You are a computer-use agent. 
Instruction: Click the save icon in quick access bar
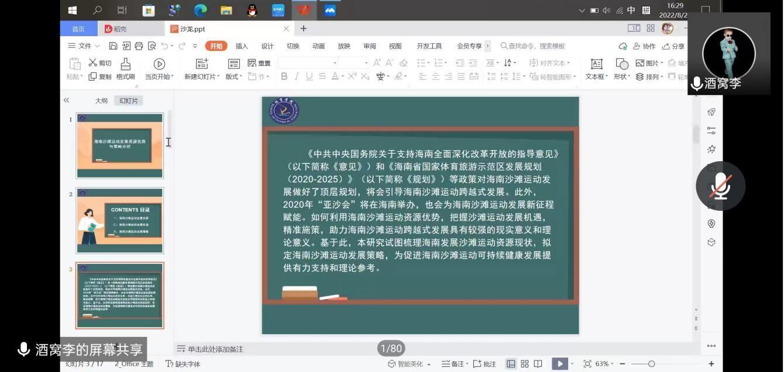(x=114, y=46)
